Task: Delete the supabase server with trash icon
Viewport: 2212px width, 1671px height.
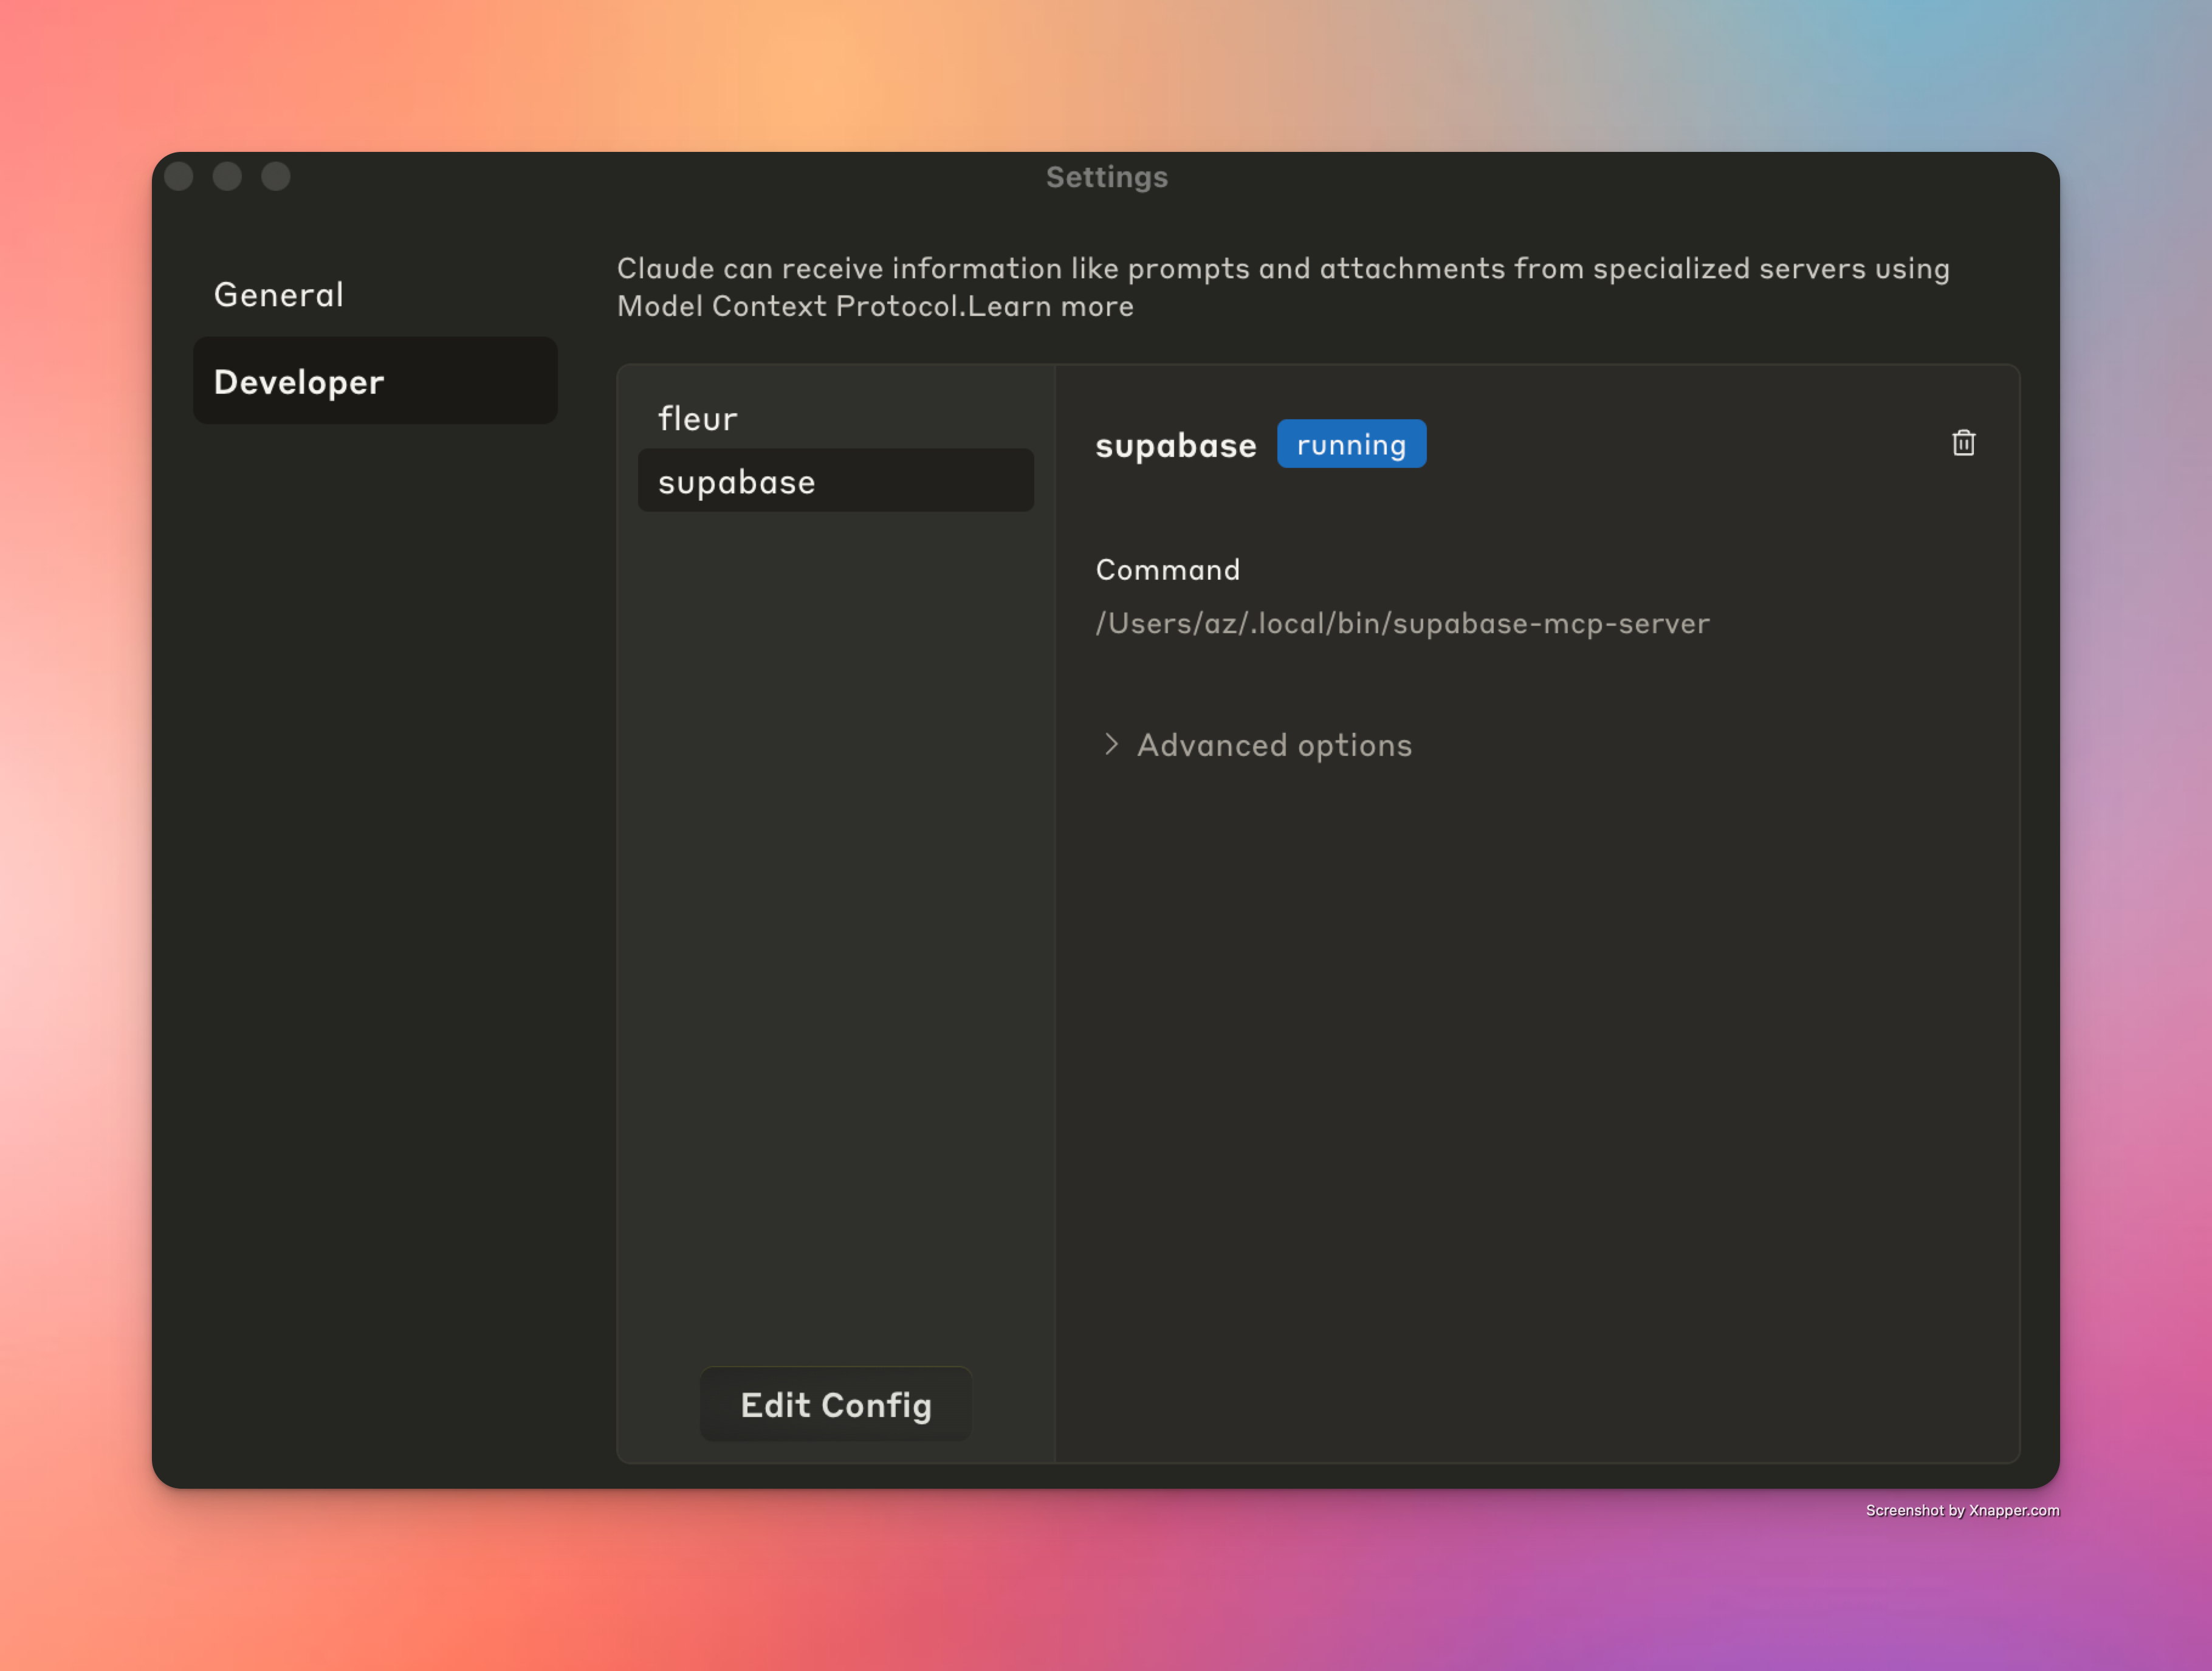Action: click(x=1963, y=443)
